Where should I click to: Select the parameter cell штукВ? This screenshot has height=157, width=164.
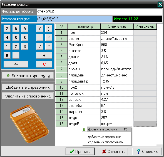(84, 124)
